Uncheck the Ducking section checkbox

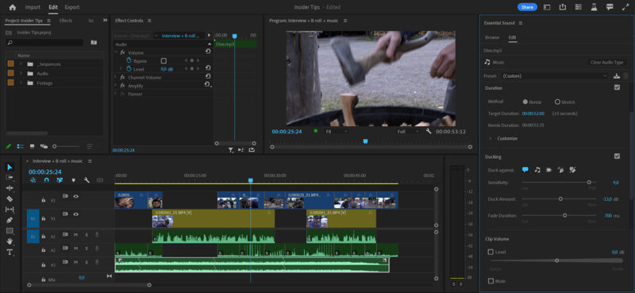617,156
